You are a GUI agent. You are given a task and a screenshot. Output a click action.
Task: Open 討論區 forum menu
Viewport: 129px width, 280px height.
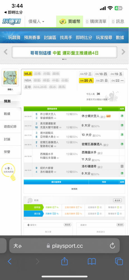pos(50,38)
